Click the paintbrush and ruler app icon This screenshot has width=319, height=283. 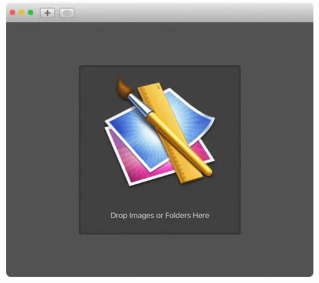click(160, 132)
